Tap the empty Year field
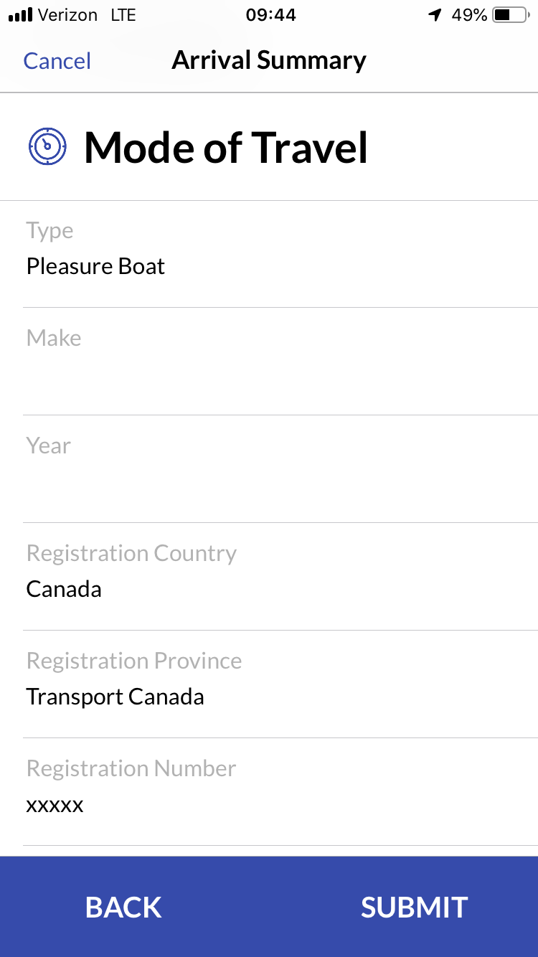 [280, 470]
